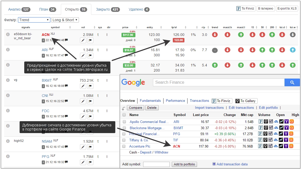Open the Trend filter dropdown
Image resolution: width=301 pixels, height=169 pixels.
coord(34,20)
